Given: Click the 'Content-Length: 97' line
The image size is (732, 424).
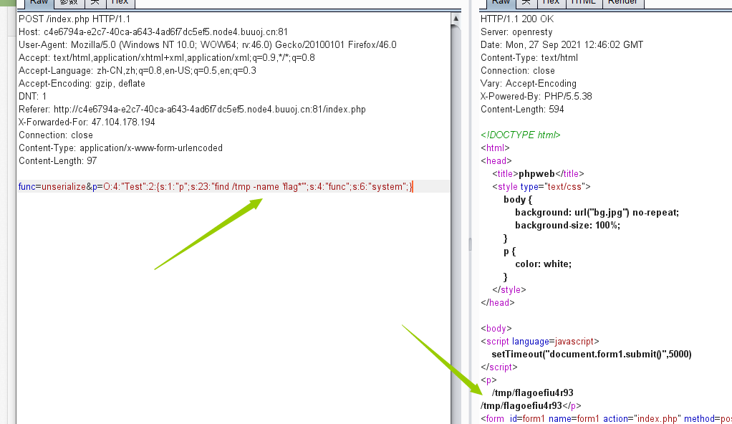Looking at the screenshot, I should click(x=57, y=161).
